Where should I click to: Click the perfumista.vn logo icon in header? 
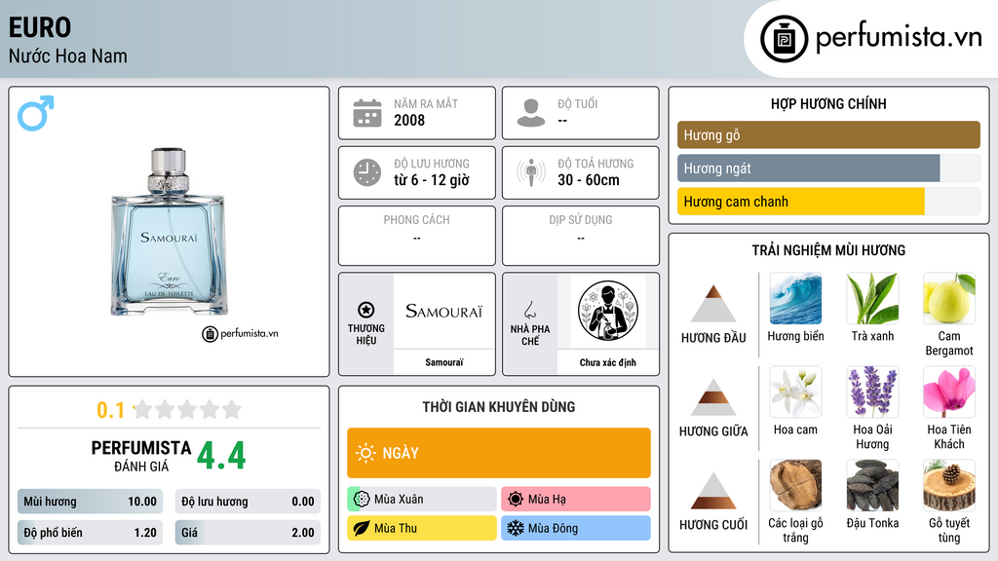pyautogui.click(x=784, y=39)
